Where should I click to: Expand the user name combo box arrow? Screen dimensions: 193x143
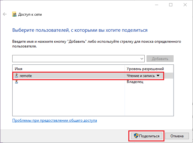(142, 59)
